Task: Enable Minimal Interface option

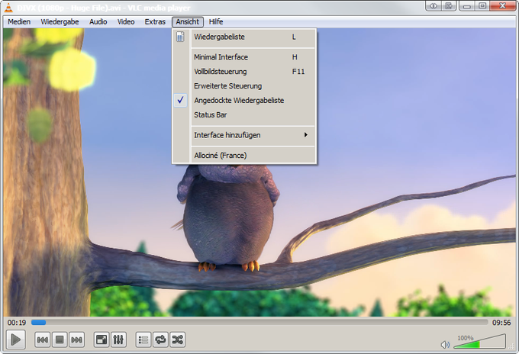Action: (244, 57)
